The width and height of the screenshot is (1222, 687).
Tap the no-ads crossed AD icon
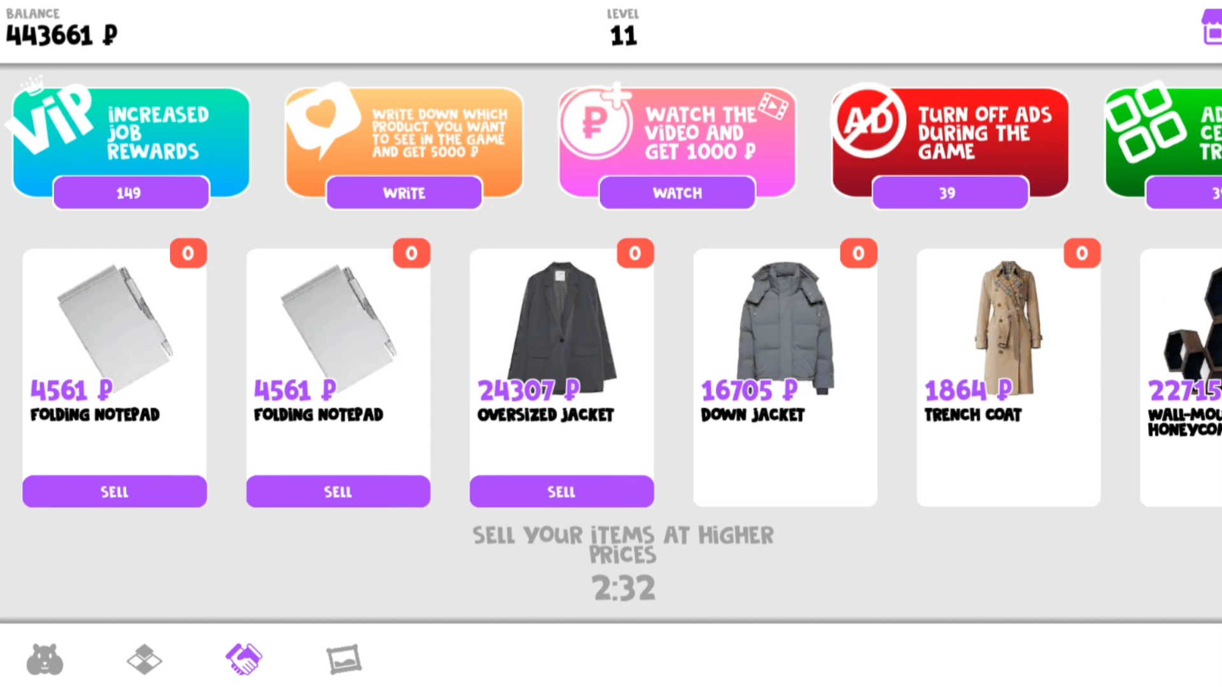pyautogui.click(x=868, y=121)
